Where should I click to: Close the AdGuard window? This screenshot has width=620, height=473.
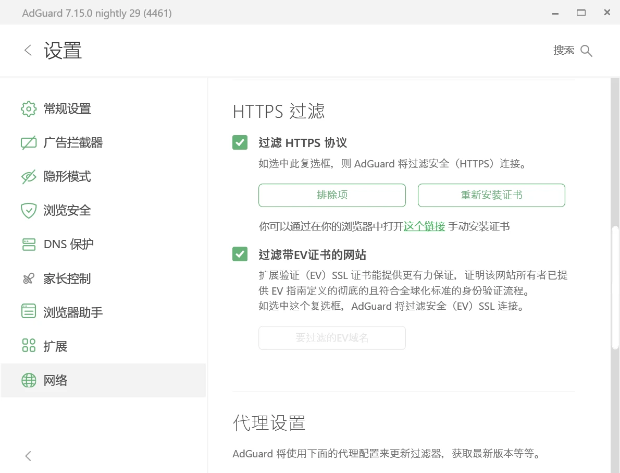[x=607, y=13]
